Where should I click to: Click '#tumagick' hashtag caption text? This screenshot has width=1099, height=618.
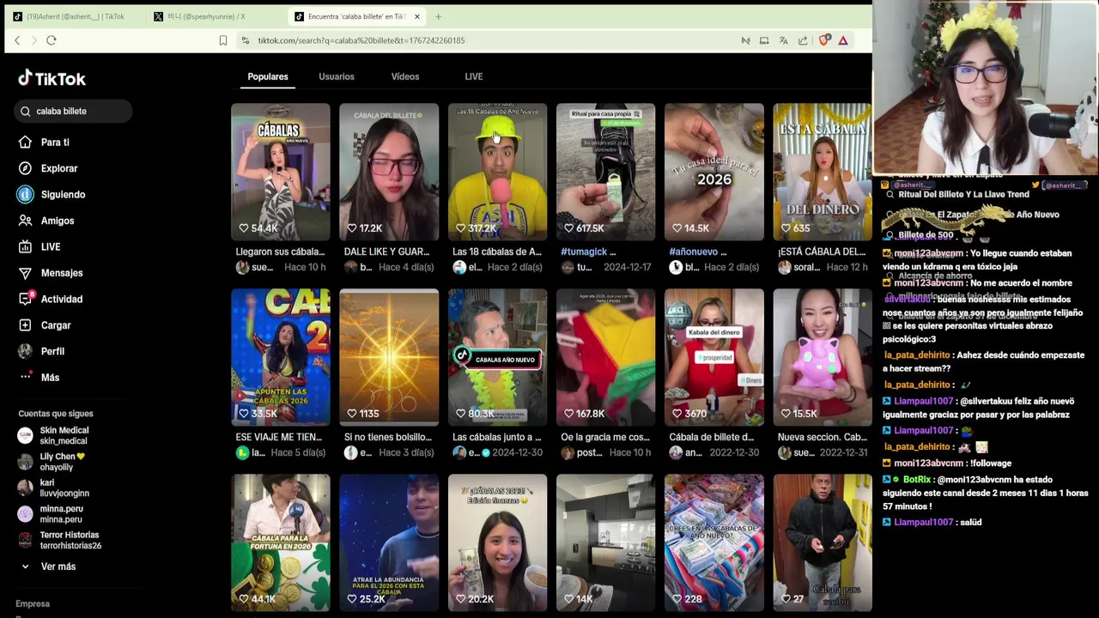(584, 251)
